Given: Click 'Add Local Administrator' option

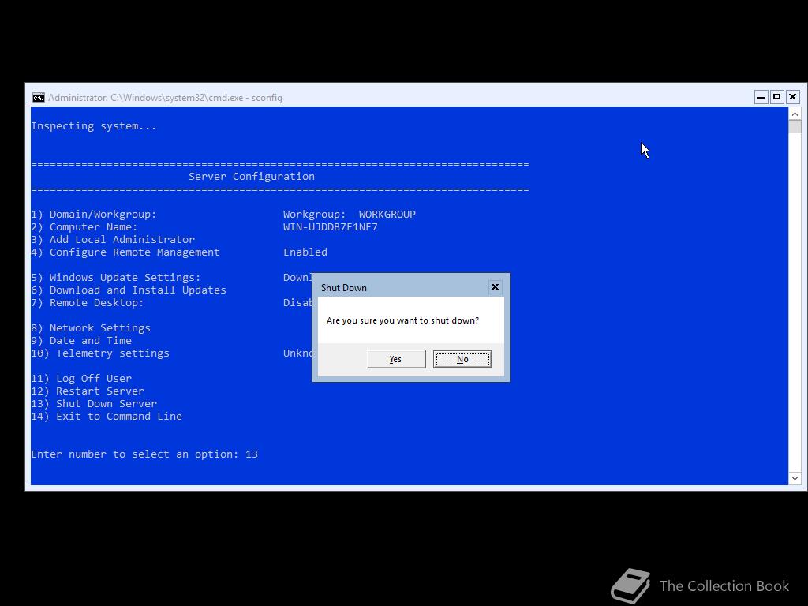Looking at the screenshot, I should [x=113, y=240].
